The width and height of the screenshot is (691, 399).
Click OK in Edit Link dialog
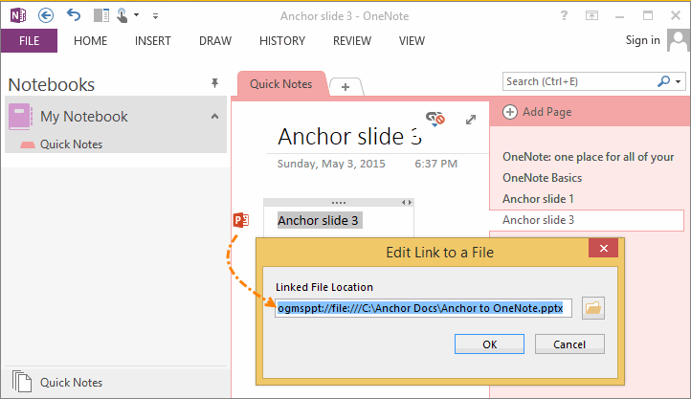(x=490, y=344)
